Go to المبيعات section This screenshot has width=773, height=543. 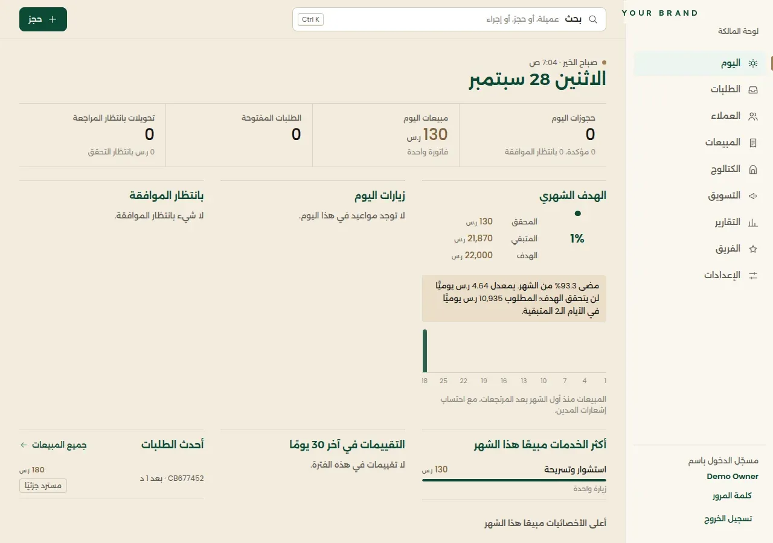tap(699, 143)
